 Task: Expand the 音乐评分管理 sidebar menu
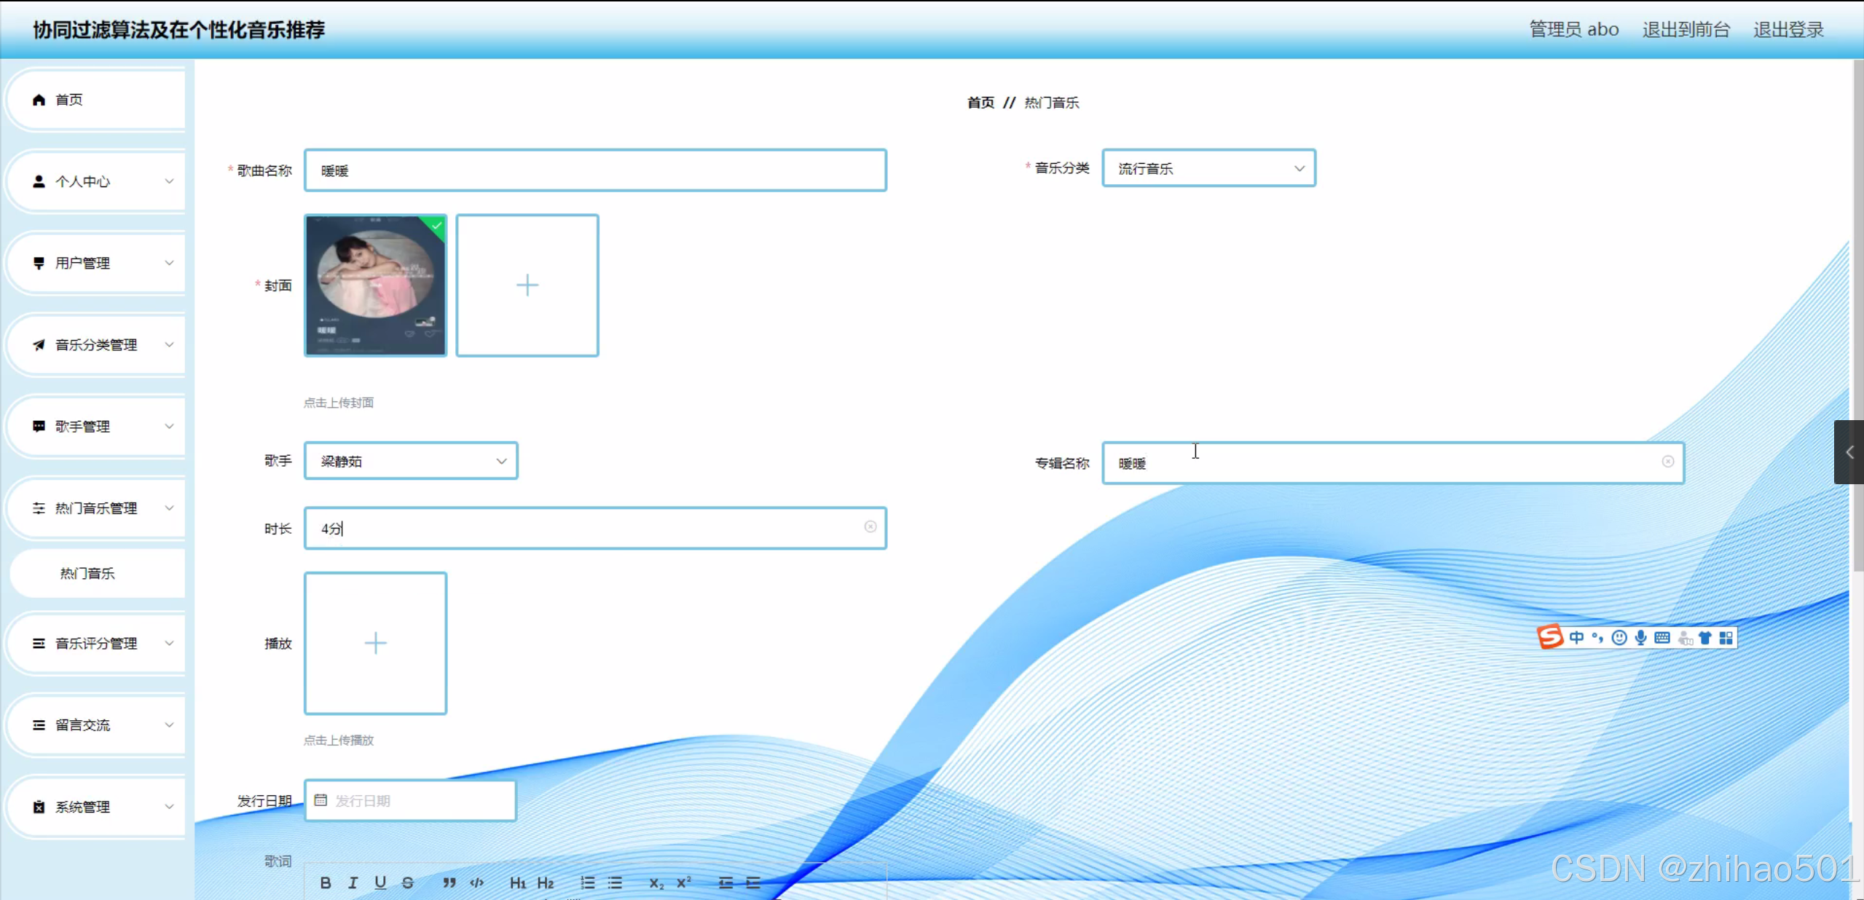pos(96,643)
